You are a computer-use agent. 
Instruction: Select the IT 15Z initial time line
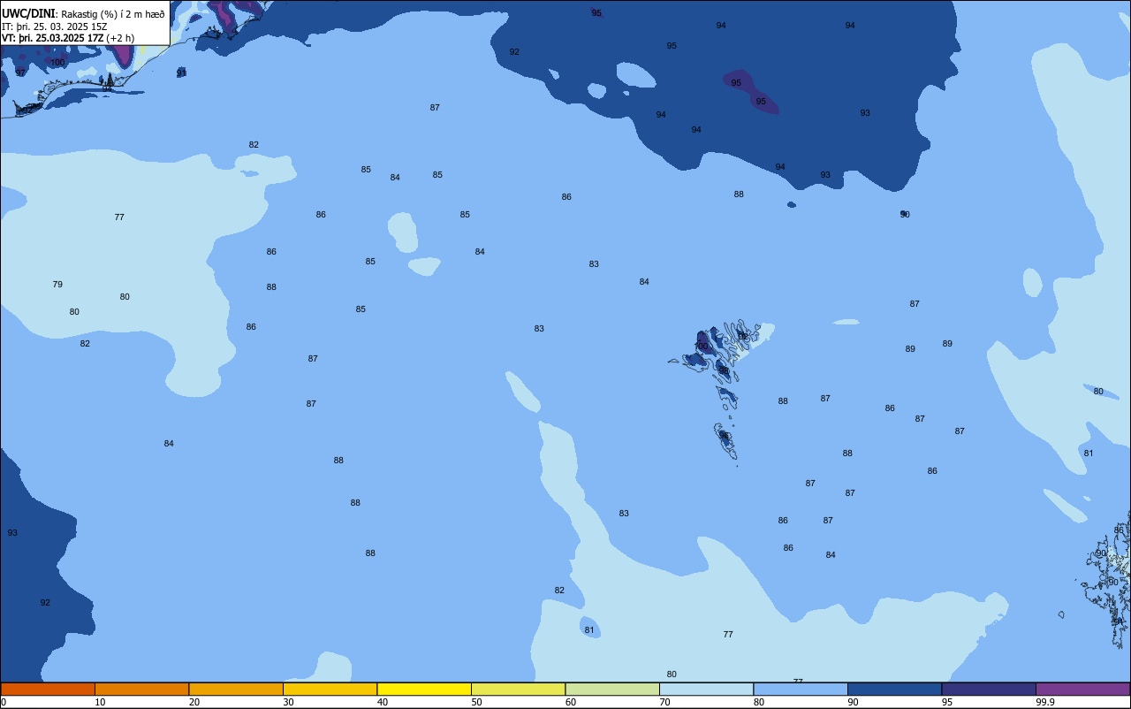tap(55, 26)
